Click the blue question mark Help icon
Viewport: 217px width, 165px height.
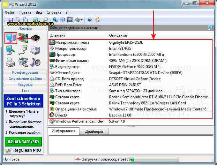coord(90,20)
